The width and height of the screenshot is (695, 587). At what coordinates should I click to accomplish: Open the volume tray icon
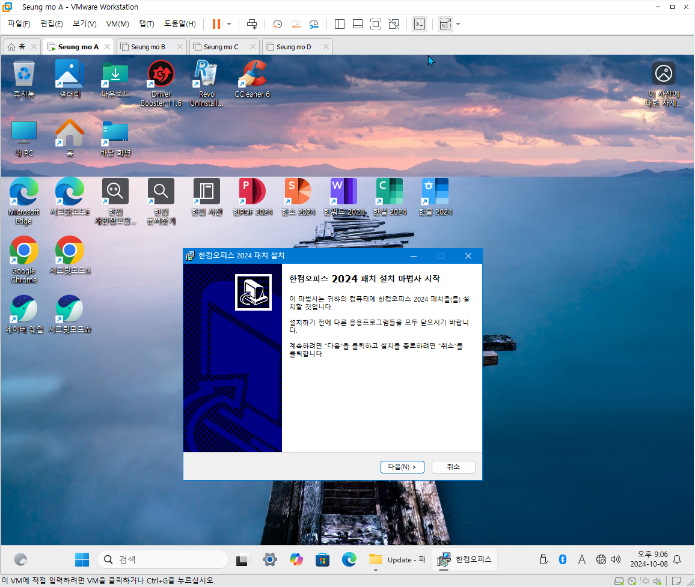616,559
